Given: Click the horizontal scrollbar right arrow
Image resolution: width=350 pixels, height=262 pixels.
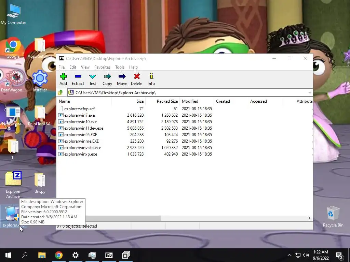Looking at the screenshot, I should [x=309, y=218].
